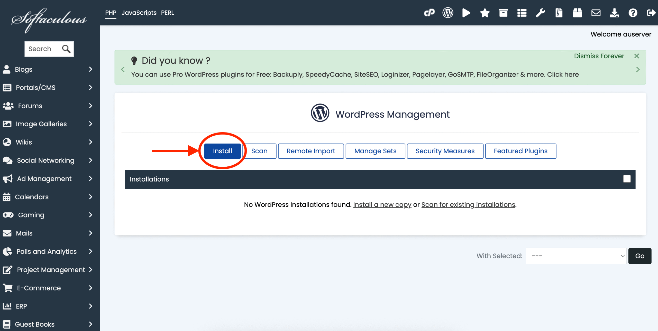Switch to the PERL tab
This screenshot has width=658, height=331.
coord(168,13)
